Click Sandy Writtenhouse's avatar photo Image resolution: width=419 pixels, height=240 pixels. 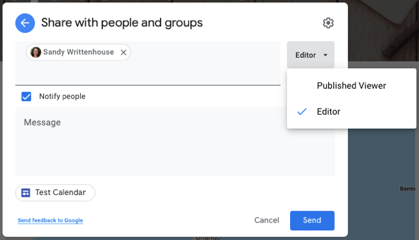36,52
